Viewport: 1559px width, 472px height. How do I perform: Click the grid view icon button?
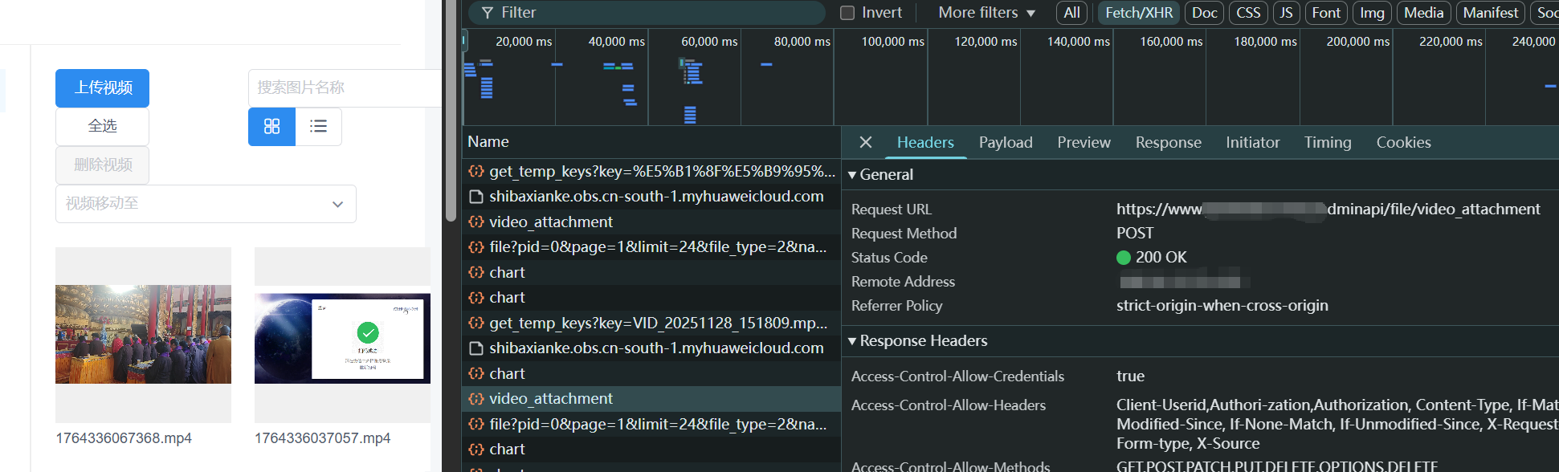click(271, 127)
